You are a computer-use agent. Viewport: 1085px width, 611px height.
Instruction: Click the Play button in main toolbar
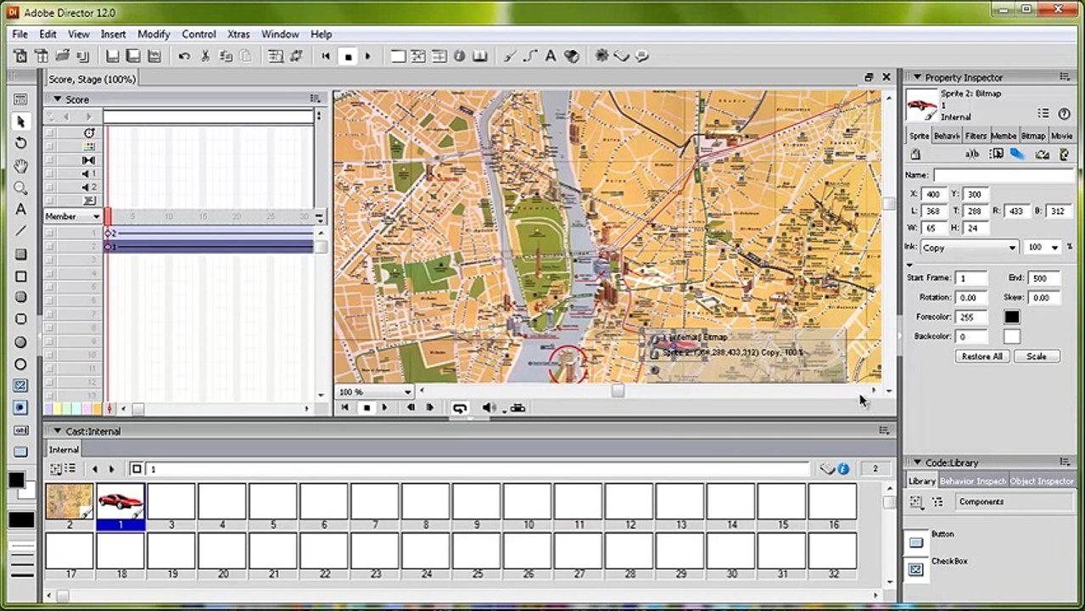pyautogui.click(x=368, y=56)
